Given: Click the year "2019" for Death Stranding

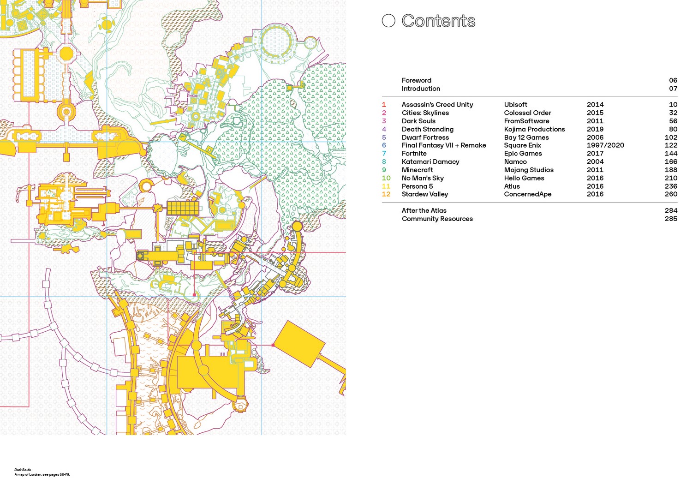Looking at the screenshot, I should click(x=595, y=130).
